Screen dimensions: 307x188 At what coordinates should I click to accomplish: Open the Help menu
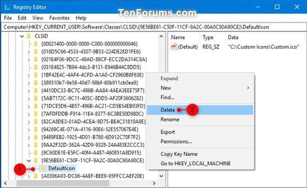pyautogui.click(x=81, y=18)
